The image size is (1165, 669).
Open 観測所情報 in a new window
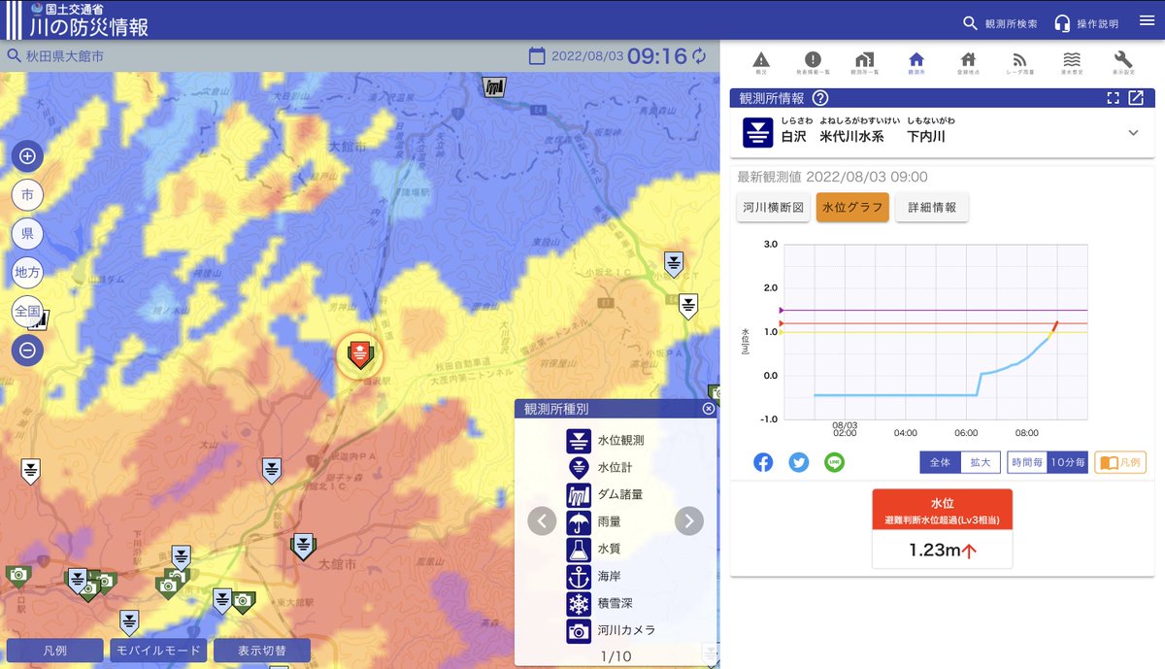point(1136,98)
